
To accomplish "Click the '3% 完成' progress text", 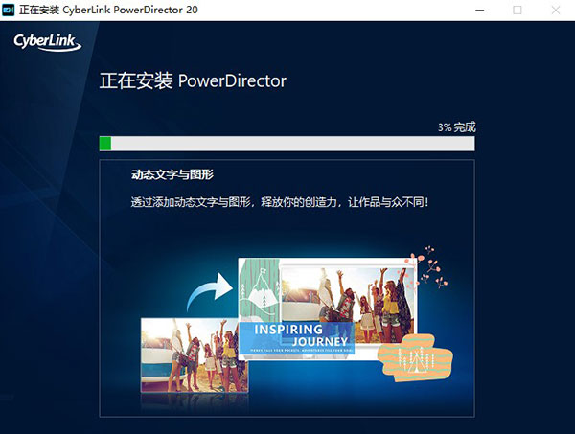I will pos(456,127).
